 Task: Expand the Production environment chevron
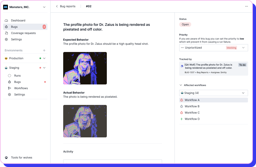click(x=44, y=58)
